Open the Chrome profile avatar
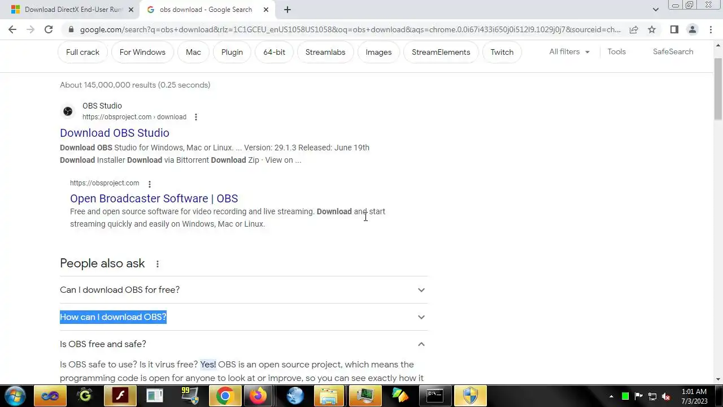Screen dimensions: 723x407 coord(692,29)
